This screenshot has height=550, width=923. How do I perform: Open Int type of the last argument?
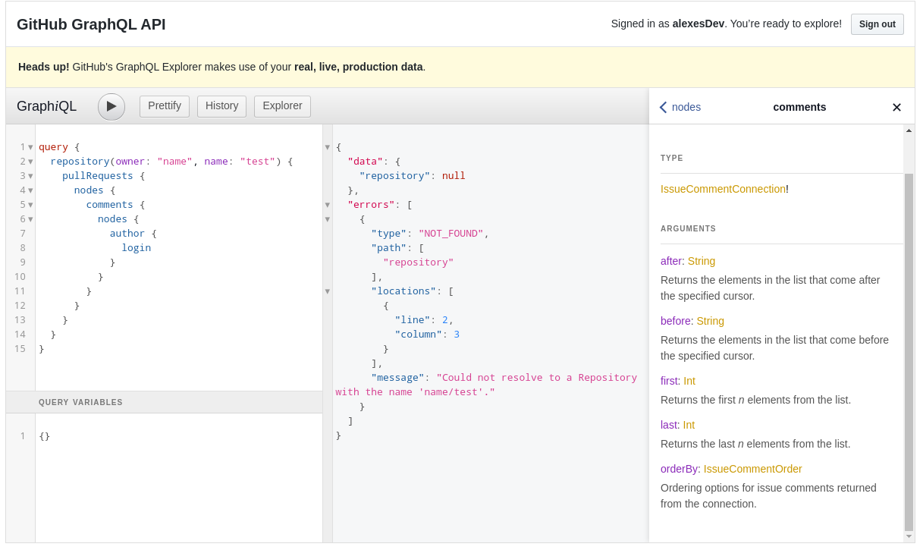pyautogui.click(x=689, y=425)
